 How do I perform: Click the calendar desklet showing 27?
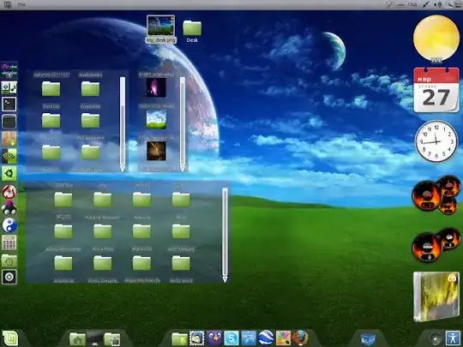point(436,90)
